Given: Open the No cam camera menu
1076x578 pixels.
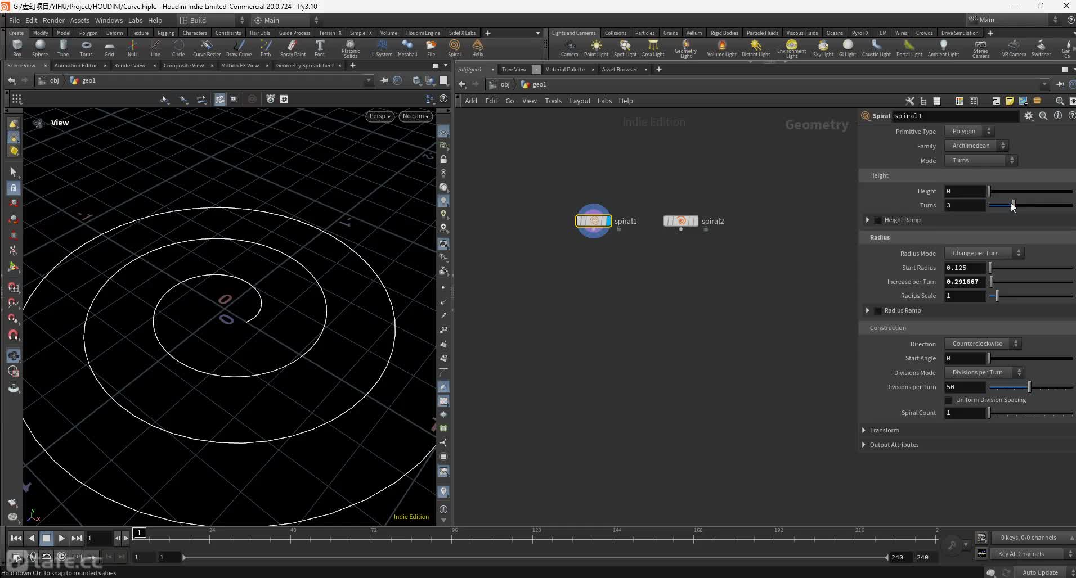Looking at the screenshot, I should click(415, 116).
